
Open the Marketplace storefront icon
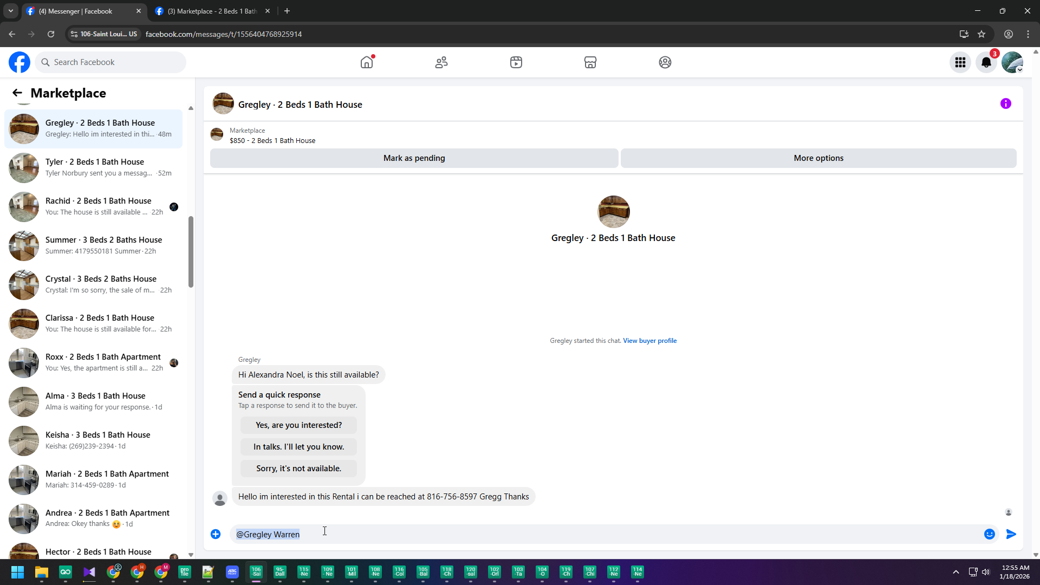[590, 62]
